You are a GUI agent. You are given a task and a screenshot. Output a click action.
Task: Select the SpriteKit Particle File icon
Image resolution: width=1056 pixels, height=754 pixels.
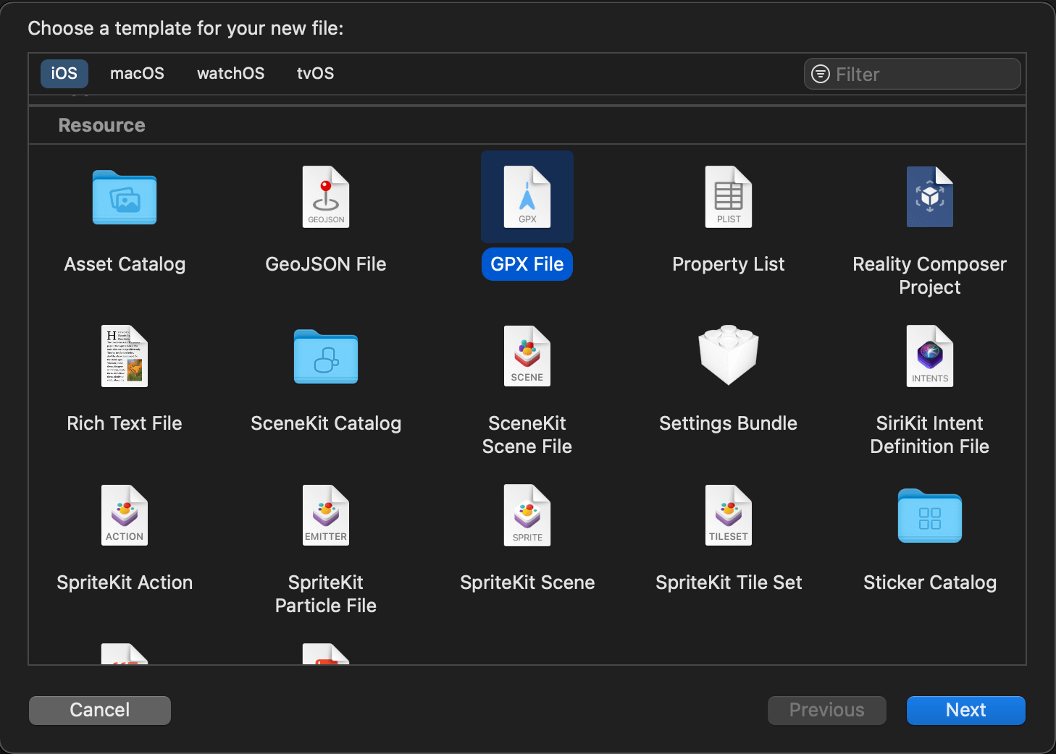coord(325,515)
